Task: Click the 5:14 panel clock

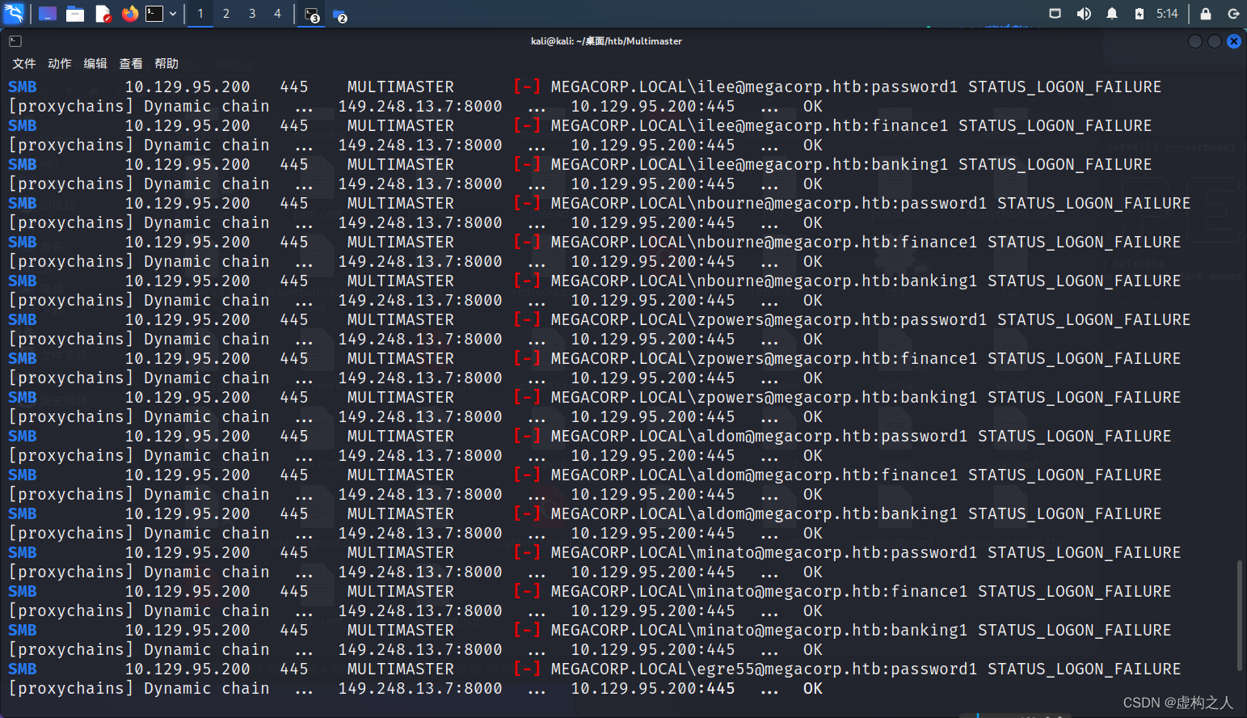Action: pos(1167,14)
